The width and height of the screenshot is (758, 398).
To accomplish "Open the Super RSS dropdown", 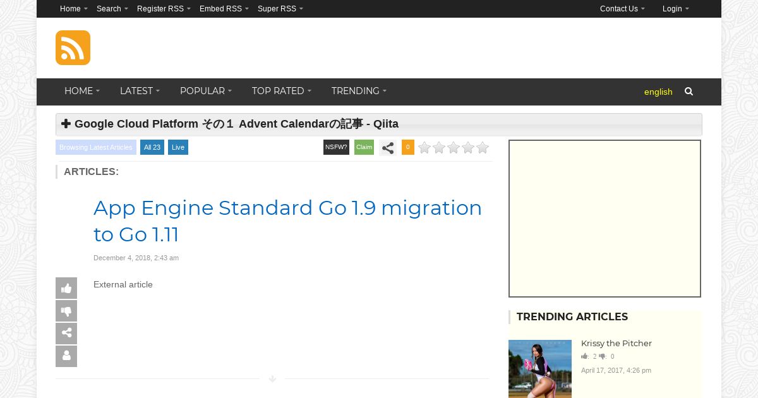I will [280, 9].
